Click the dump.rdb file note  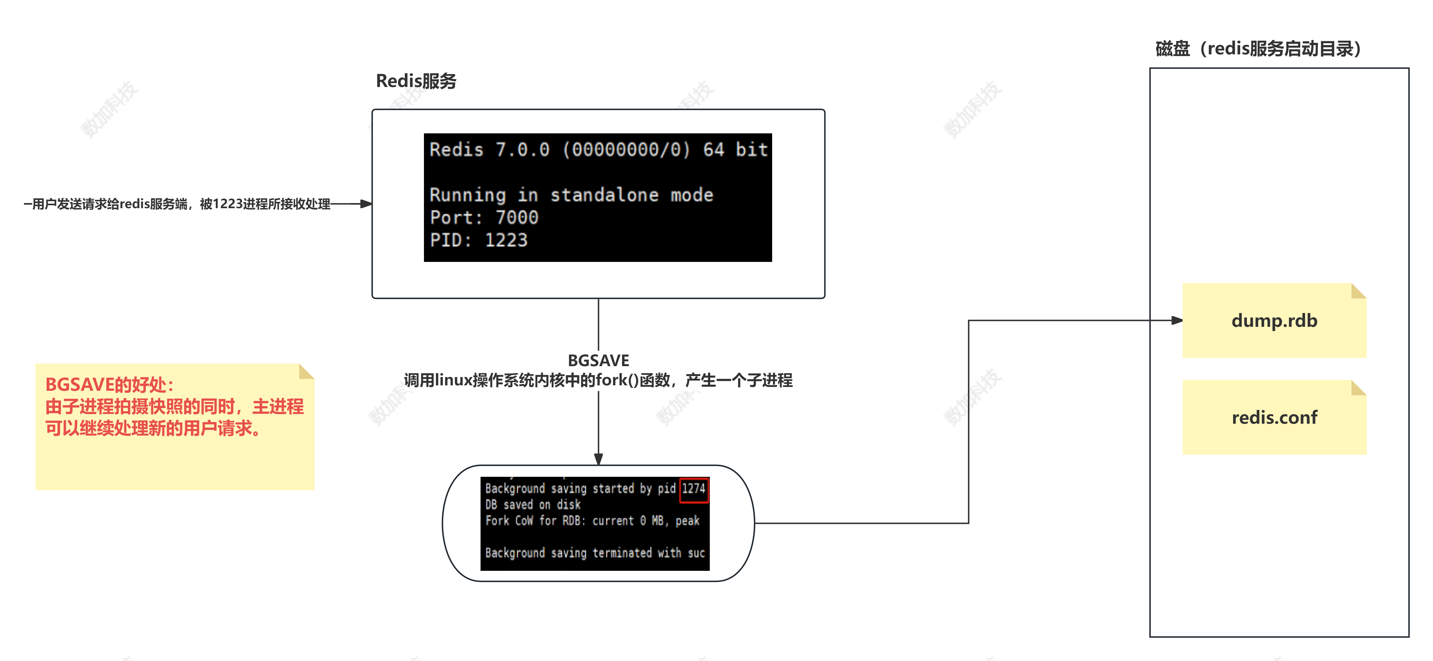tap(1274, 321)
